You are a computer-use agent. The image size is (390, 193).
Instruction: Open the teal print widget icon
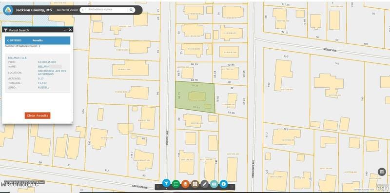(214, 184)
